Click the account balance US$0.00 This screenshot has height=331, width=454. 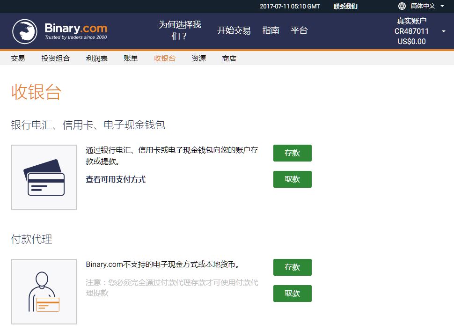pyautogui.click(x=411, y=41)
